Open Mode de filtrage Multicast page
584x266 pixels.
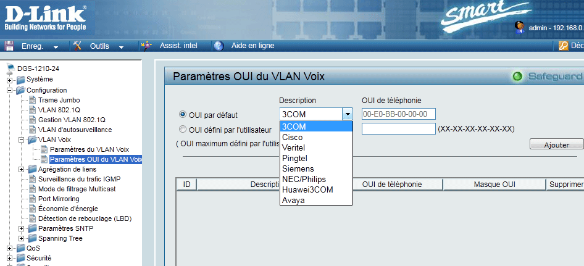pyautogui.click(x=77, y=189)
